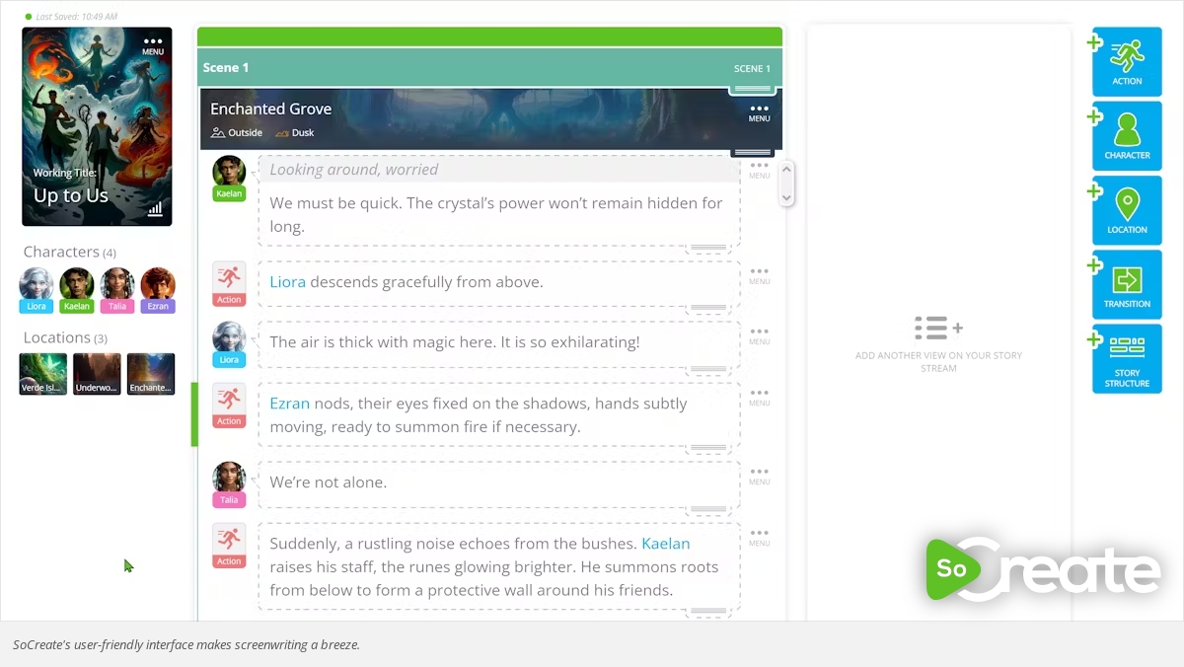1184x667 pixels.
Task: Insert a Transition from the right sidebar
Action: [x=1126, y=283]
